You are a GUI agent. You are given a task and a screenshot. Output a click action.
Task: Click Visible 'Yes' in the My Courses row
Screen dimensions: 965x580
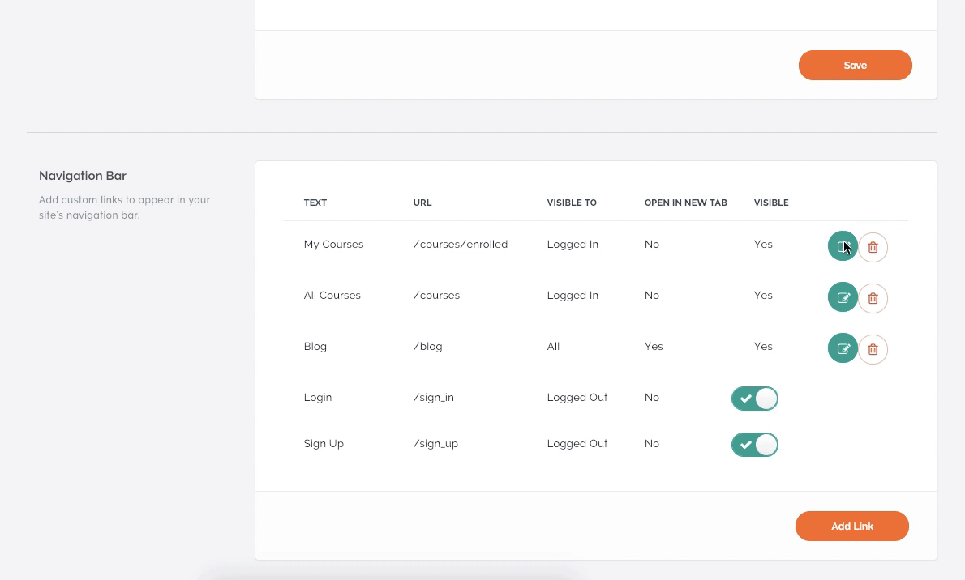(x=763, y=244)
